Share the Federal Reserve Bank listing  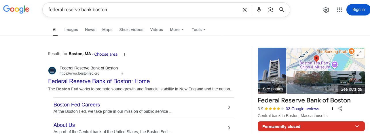click(340, 108)
